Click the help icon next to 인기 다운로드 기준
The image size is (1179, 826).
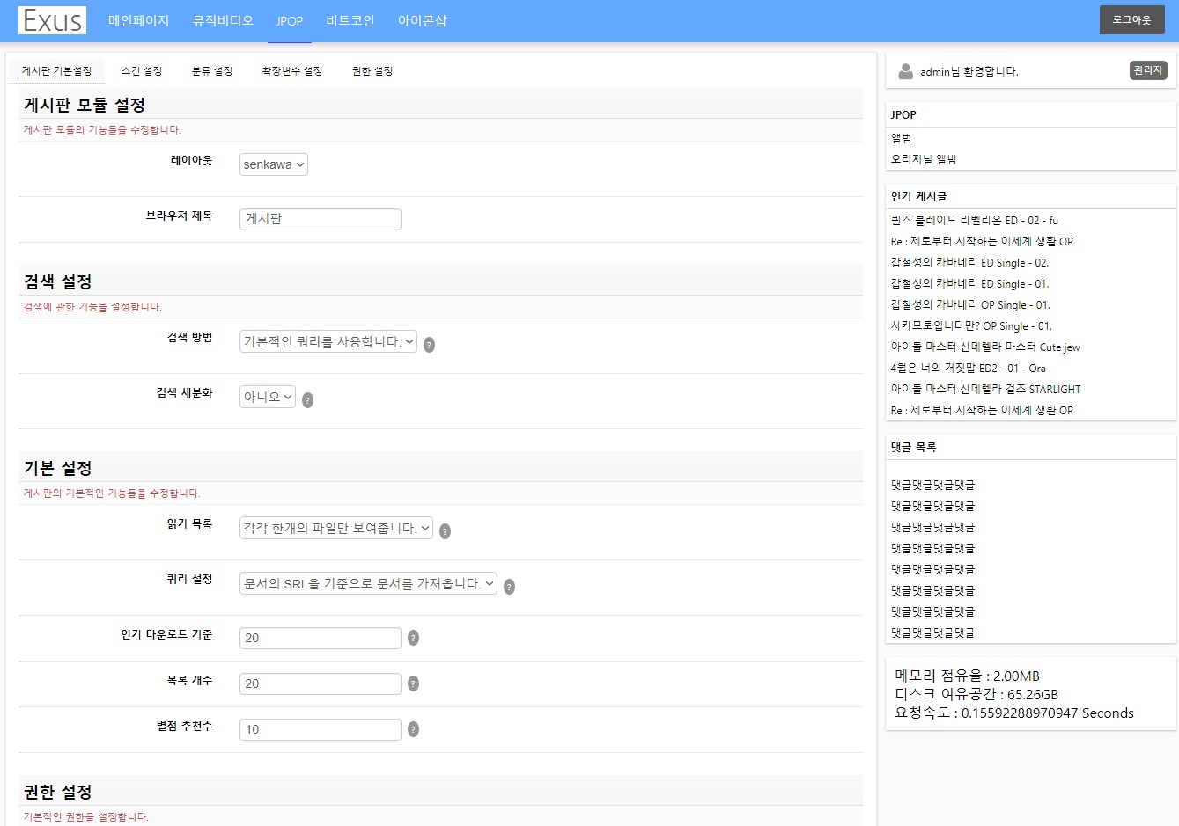coord(413,638)
